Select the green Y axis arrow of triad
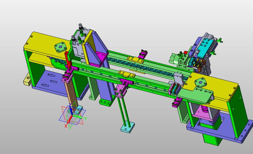 78,116
